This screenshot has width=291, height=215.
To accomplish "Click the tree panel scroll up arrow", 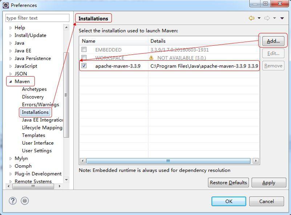I will pos(66,28).
